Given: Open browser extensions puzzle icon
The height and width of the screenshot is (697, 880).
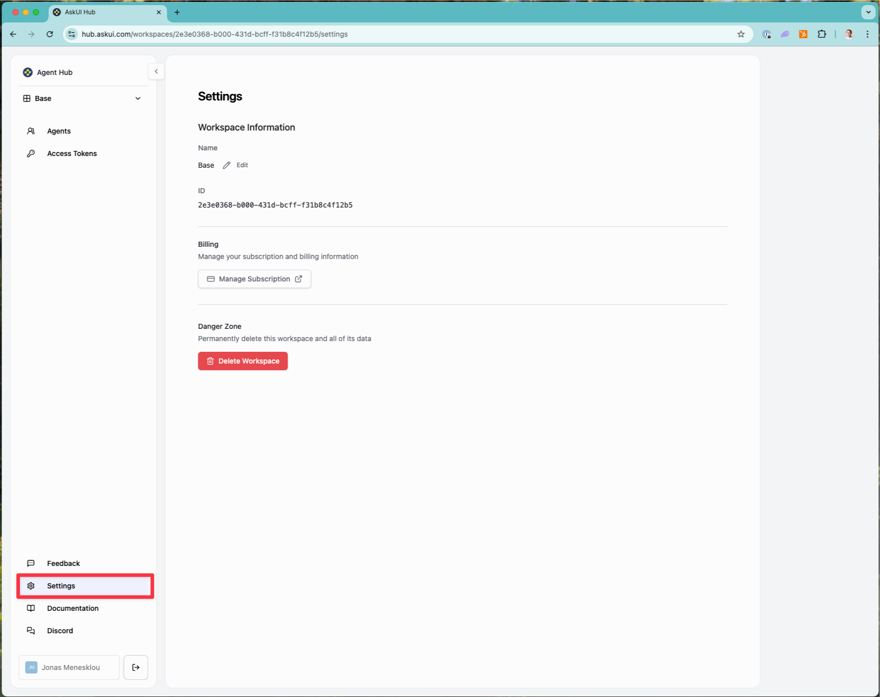Looking at the screenshot, I should tap(821, 34).
